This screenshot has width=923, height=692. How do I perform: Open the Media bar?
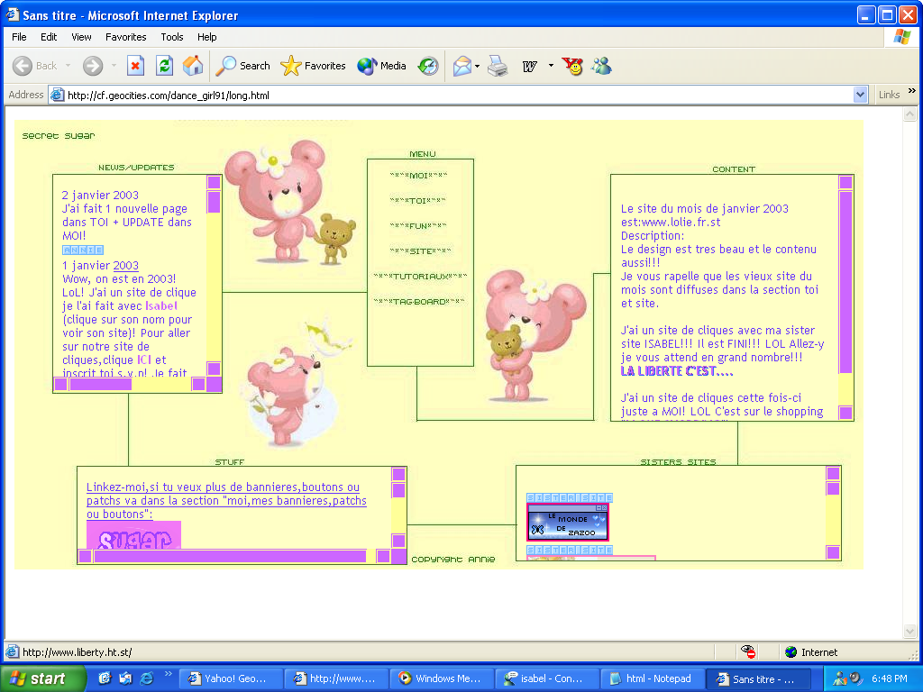click(381, 66)
